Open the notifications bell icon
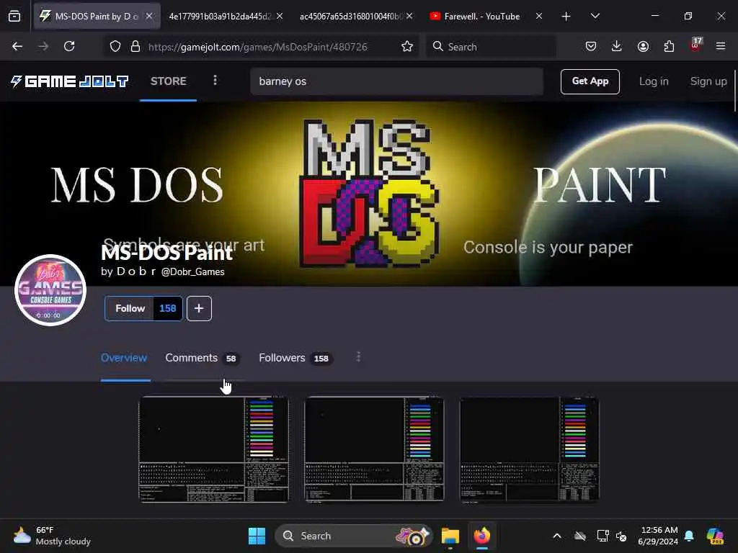Image resolution: width=738 pixels, height=553 pixels. tap(689, 536)
